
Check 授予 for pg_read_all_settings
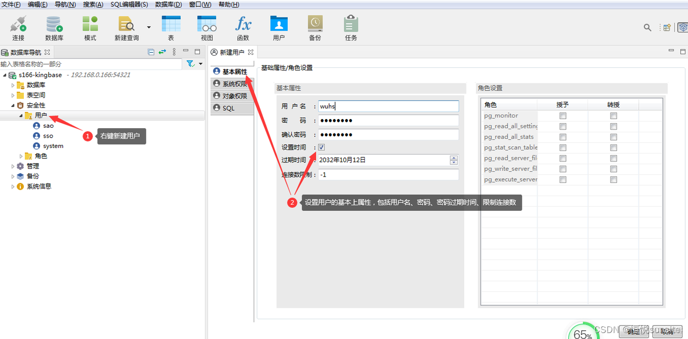(562, 127)
